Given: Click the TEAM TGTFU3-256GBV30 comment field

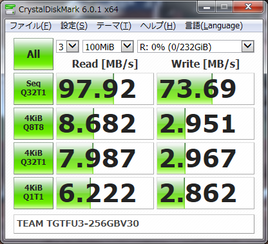Looking at the screenshot, I should coord(134,224).
